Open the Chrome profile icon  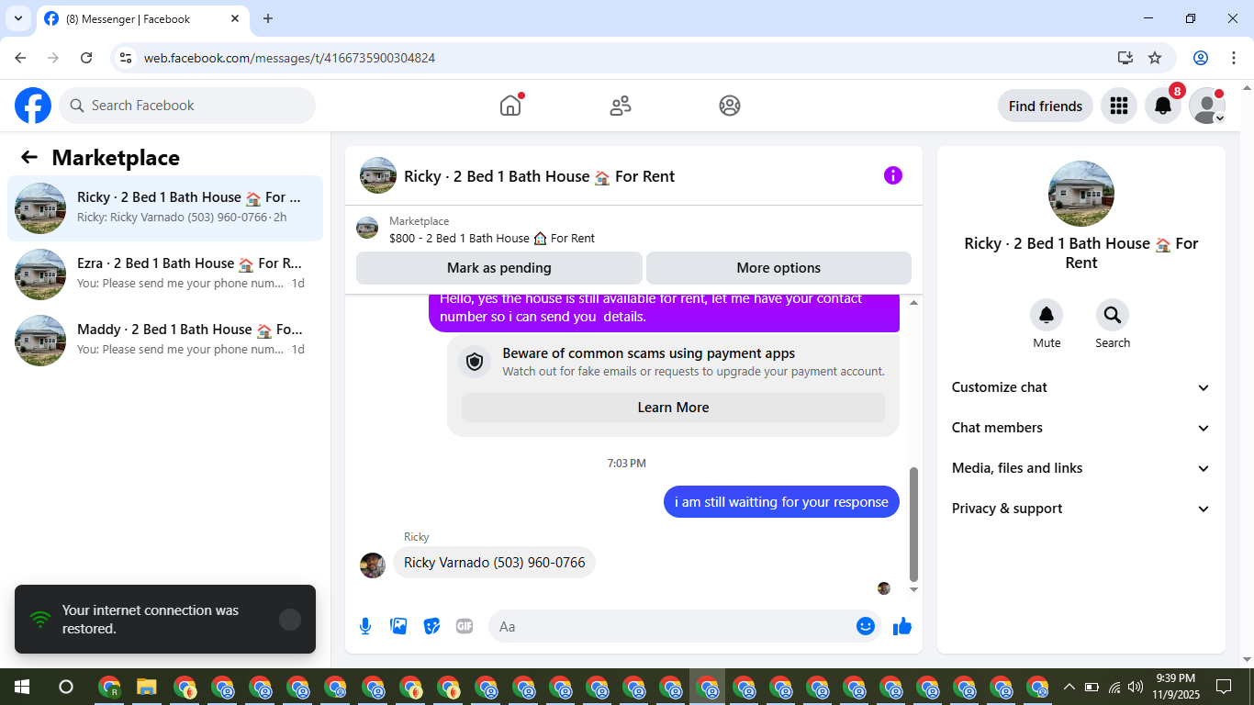coord(1201,58)
